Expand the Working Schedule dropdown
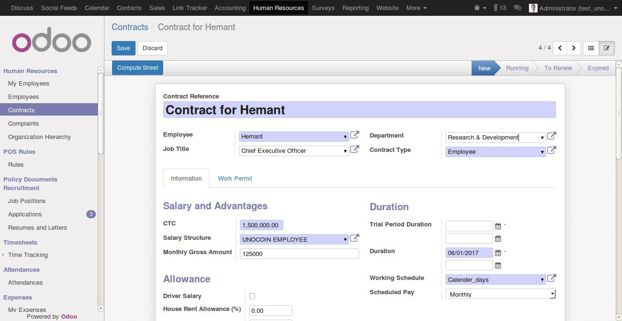Image resolution: width=622 pixels, height=321 pixels. (x=542, y=280)
